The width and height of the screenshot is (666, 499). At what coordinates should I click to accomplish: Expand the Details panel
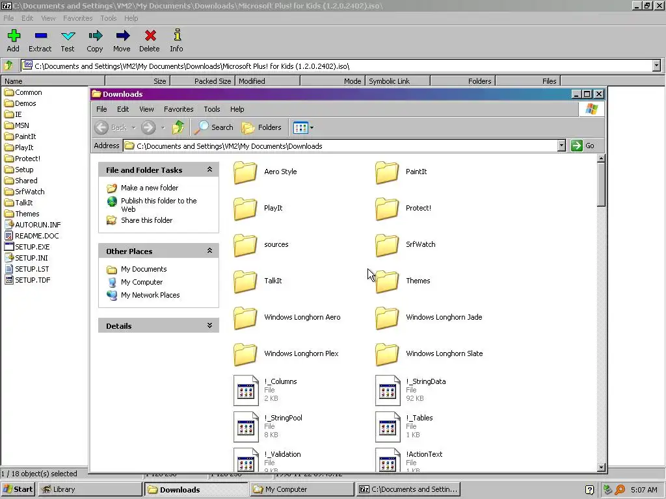tap(209, 326)
